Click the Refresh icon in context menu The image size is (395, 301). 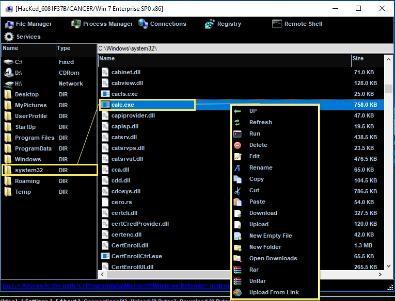tap(238, 123)
